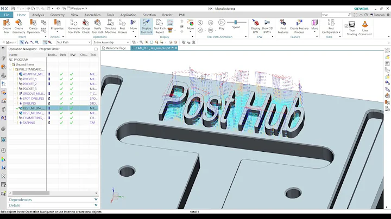Open the Tool Path filter dropdown

pos(73,42)
